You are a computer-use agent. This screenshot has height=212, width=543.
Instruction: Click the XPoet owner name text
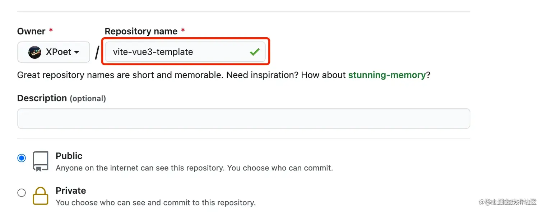point(59,52)
